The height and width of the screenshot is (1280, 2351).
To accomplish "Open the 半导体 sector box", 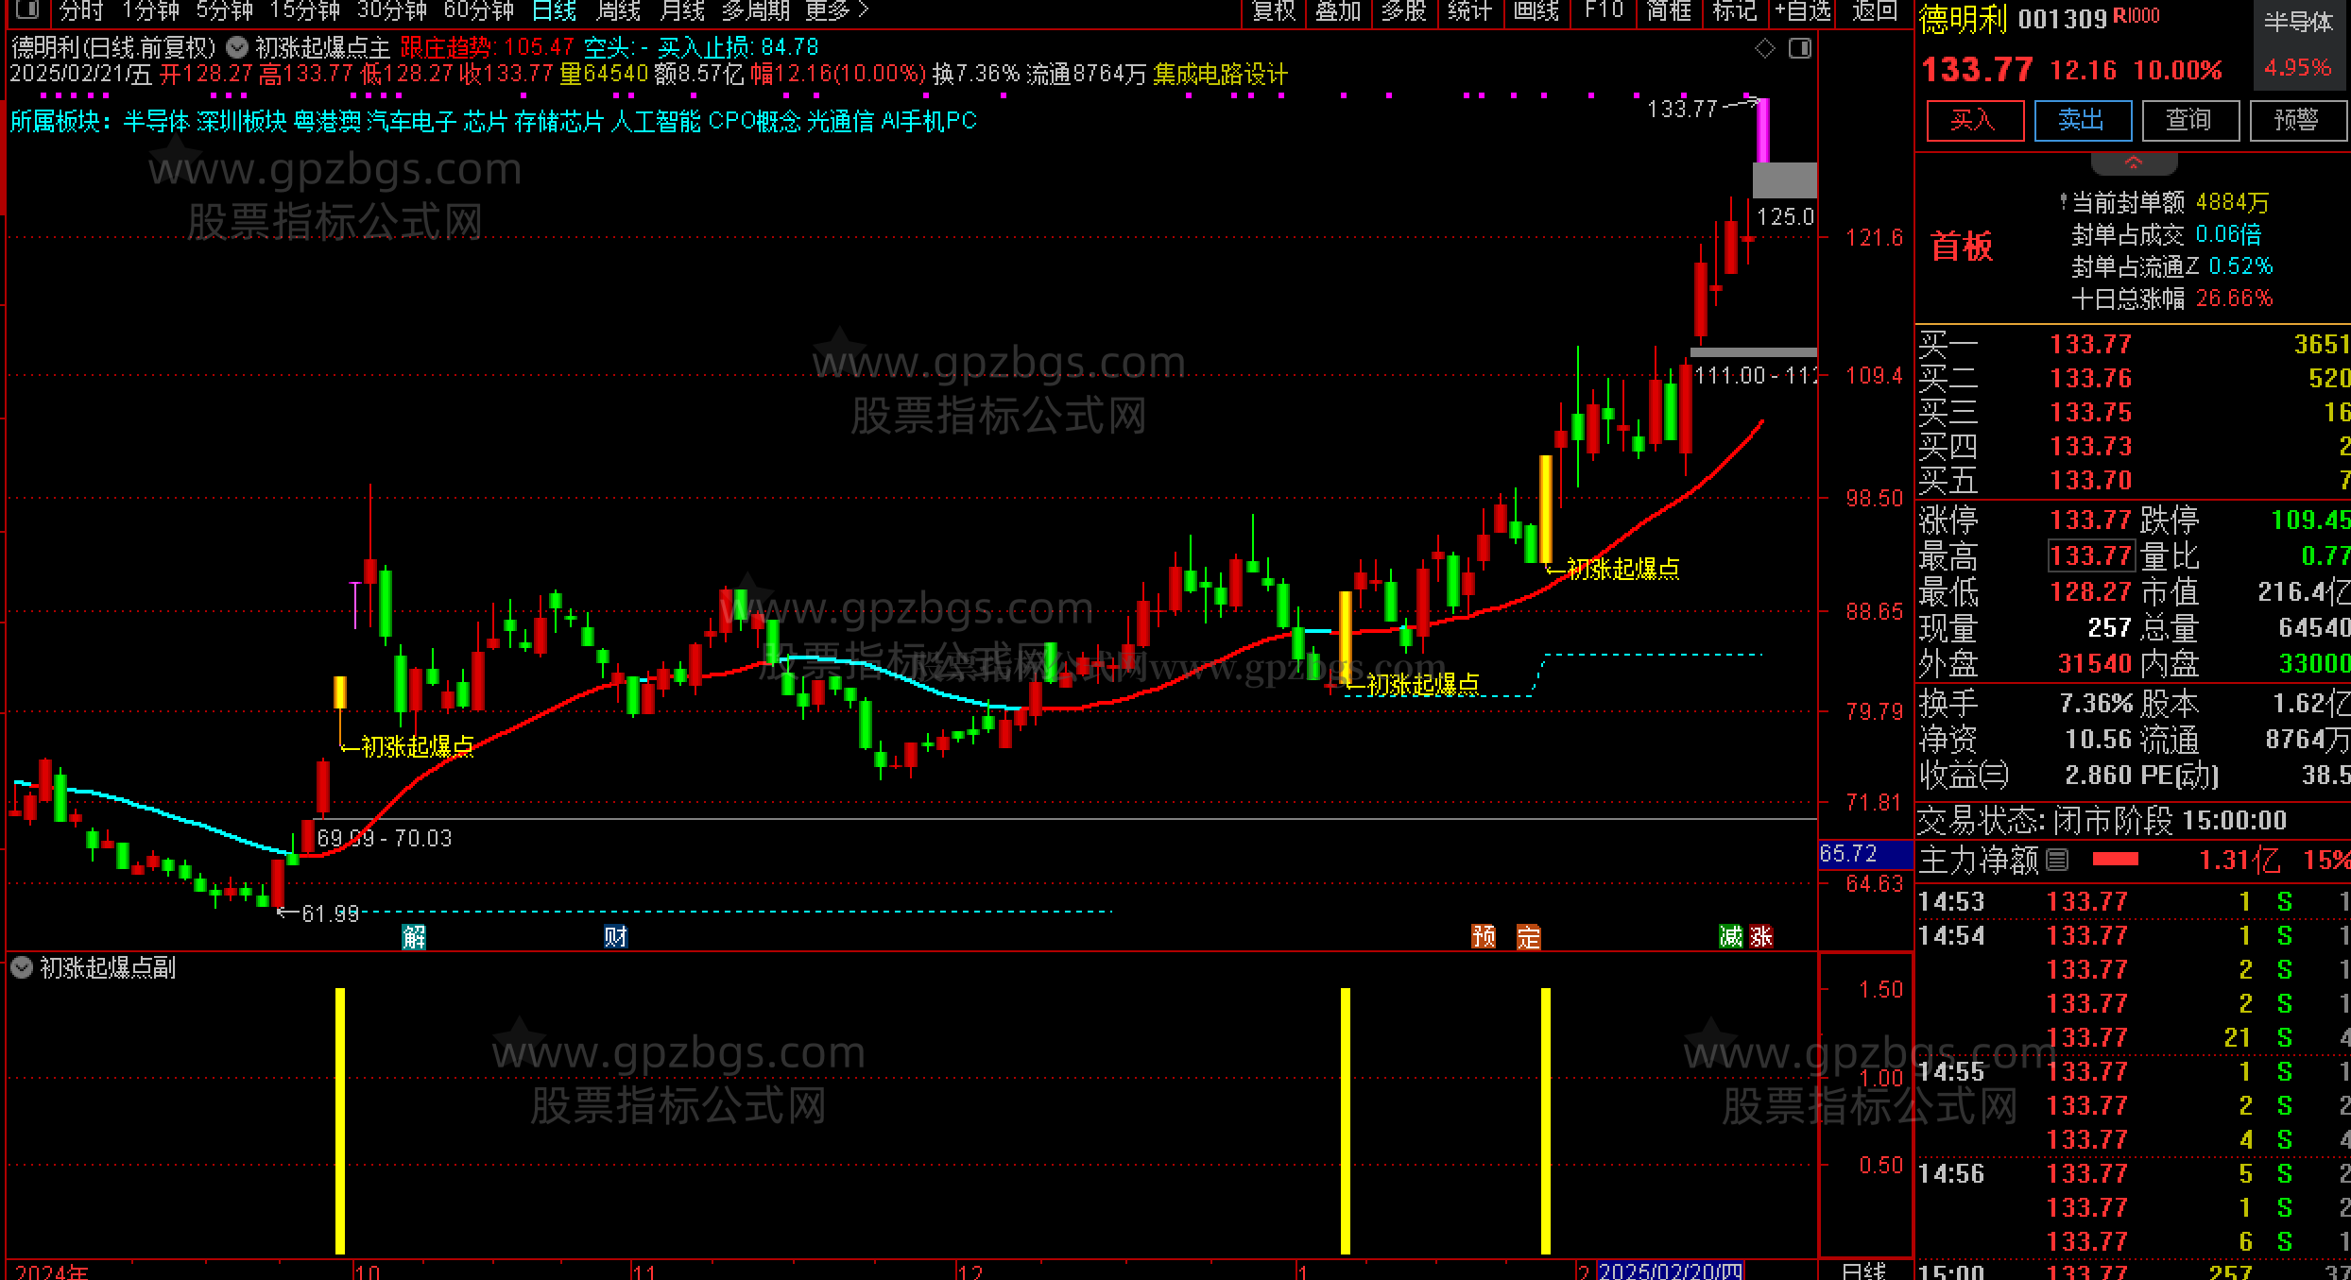I will coord(2298,44).
